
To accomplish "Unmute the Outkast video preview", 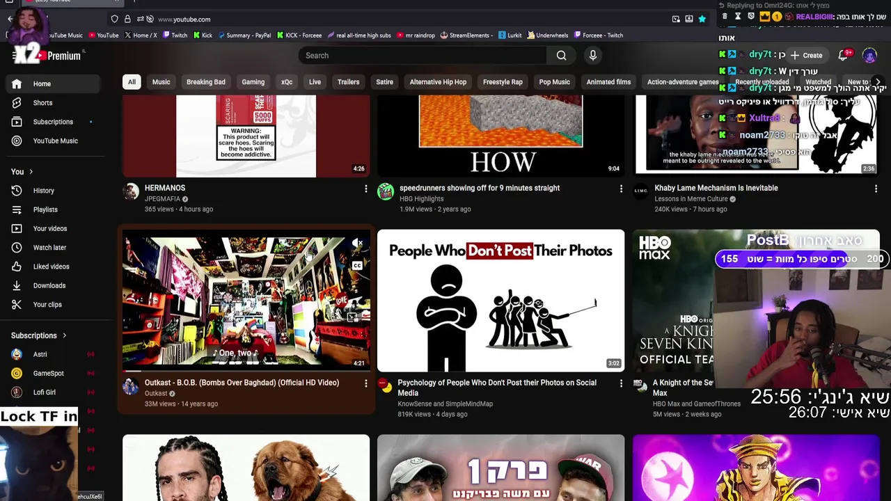I will [x=357, y=244].
